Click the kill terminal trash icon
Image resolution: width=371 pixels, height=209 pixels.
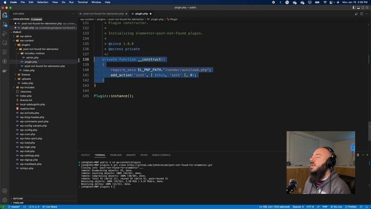pos(358,155)
